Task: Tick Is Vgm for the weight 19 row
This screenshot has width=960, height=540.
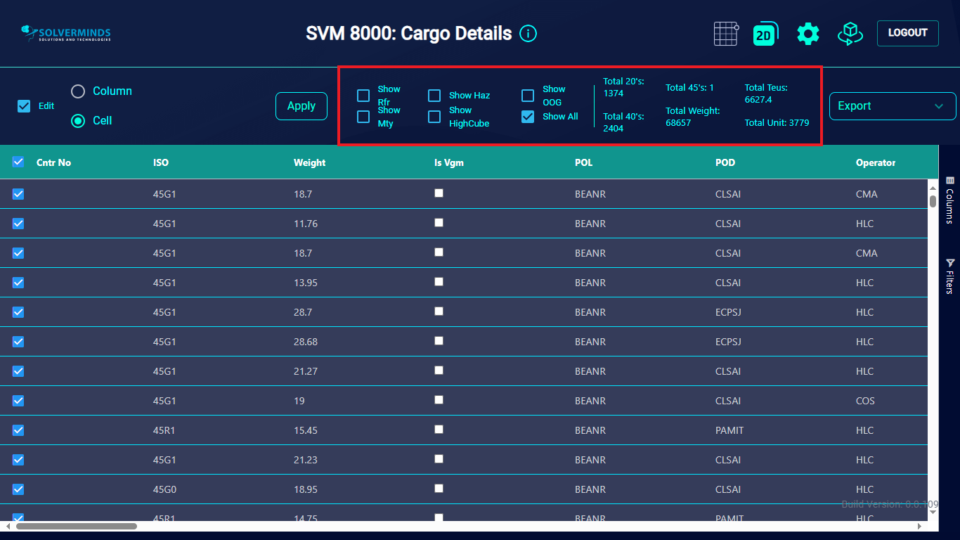Action: 439,399
